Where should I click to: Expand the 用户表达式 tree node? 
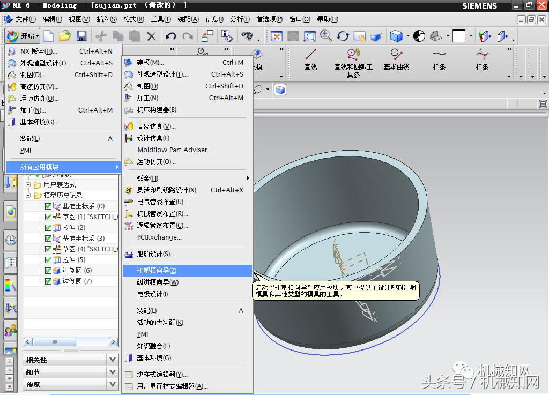pyautogui.click(x=27, y=185)
